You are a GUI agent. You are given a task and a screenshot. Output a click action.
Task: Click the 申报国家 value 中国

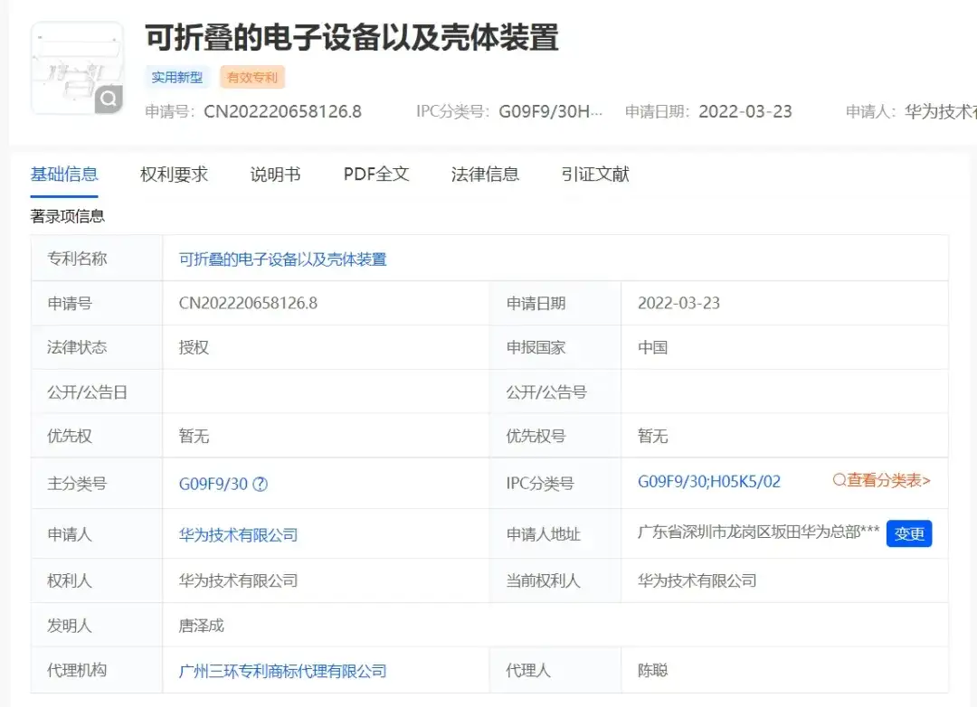(653, 347)
